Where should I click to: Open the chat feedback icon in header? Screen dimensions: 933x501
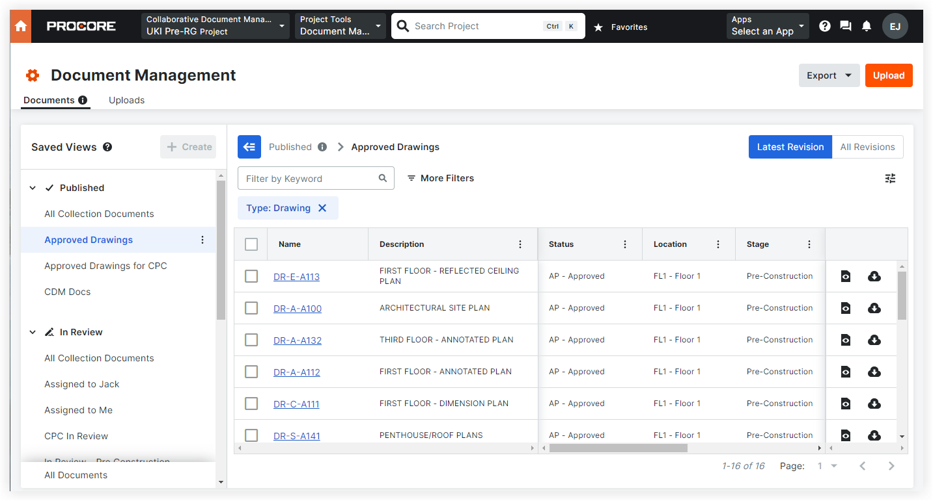tap(845, 26)
